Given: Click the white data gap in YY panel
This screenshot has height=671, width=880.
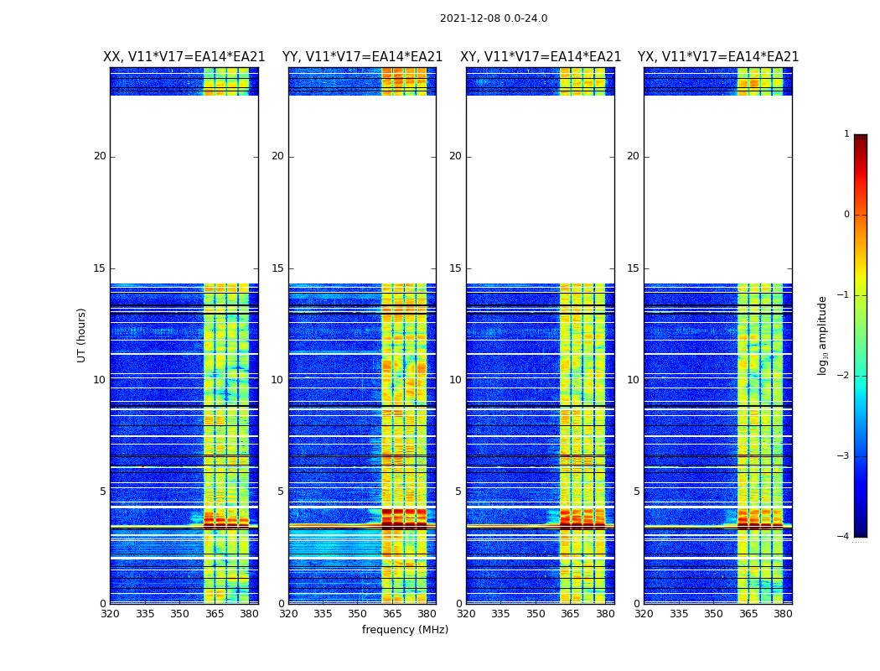Looking at the screenshot, I should (x=362, y=189).
